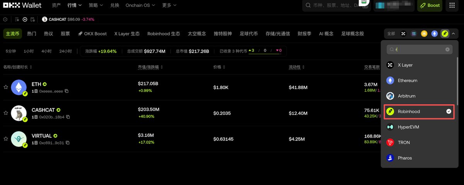Open the apps grid menu icon

tap(452, 5)
